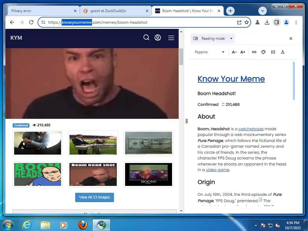Reload the current page
Viewport: 308px width, 231px height.
(31, 22)
